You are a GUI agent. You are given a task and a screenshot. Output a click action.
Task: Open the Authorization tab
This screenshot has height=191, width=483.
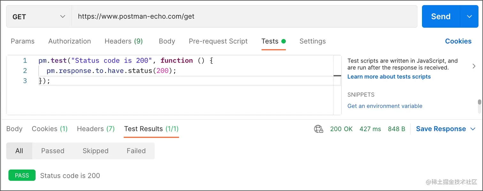tap(70, 41)
